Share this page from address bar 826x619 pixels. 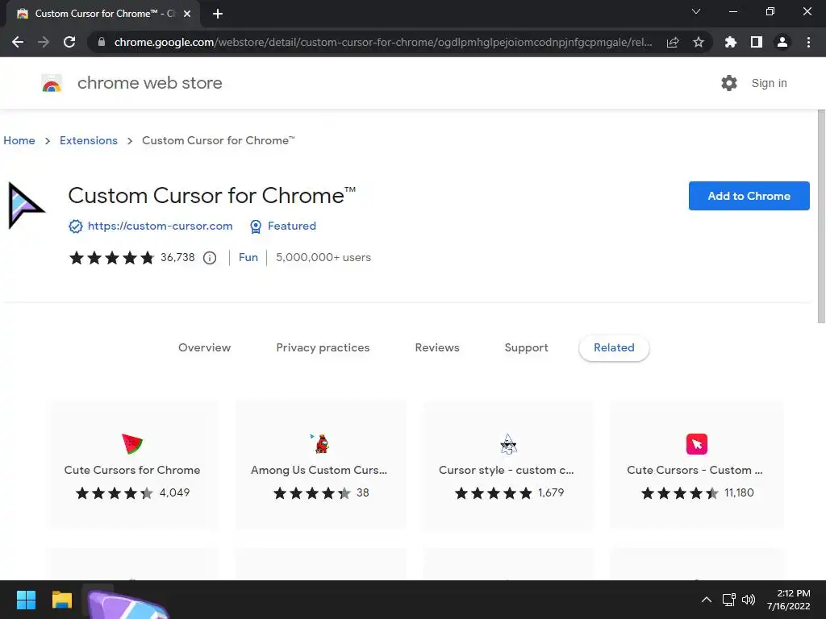tap(673, 42)
